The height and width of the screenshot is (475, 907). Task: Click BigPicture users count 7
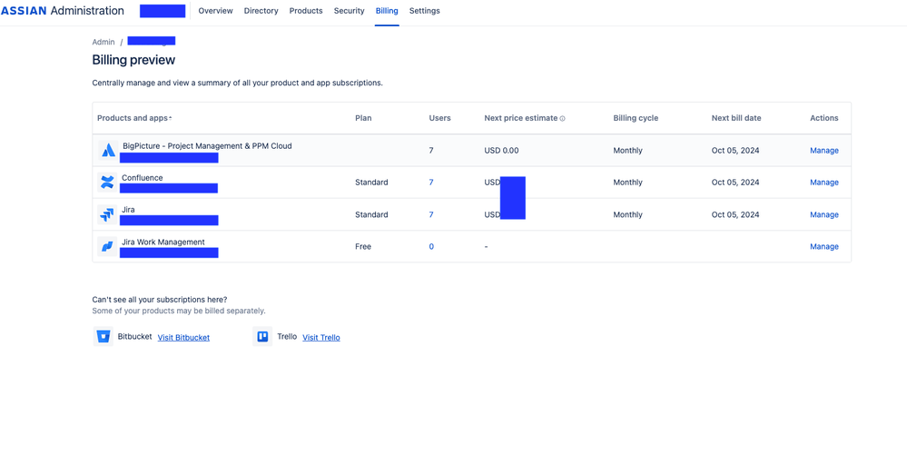431,151
